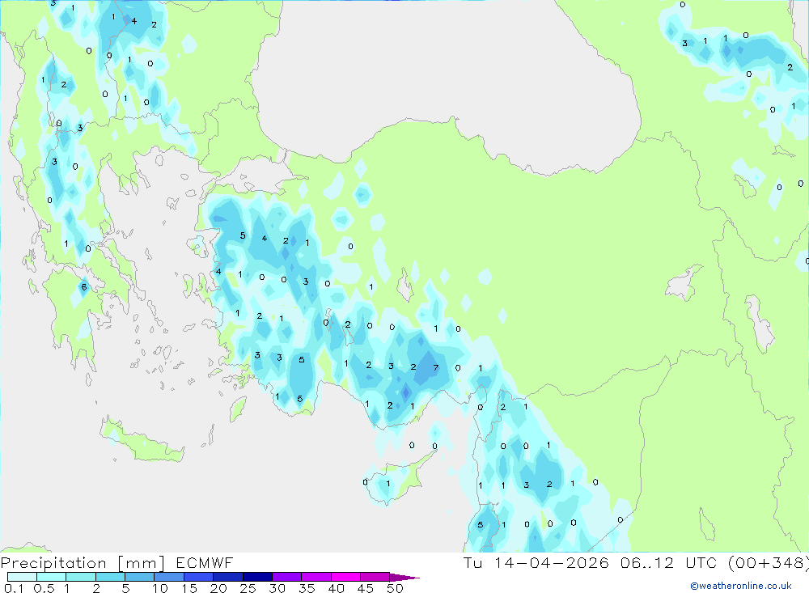Select the 2–5 mm legend color box
This screenshot has width=809, height=593.
(110, 577)
